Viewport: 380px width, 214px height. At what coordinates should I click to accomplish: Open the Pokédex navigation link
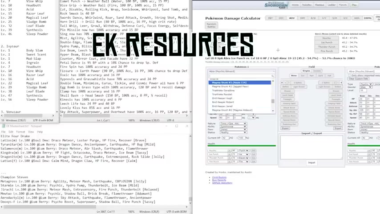coord(307,5)
